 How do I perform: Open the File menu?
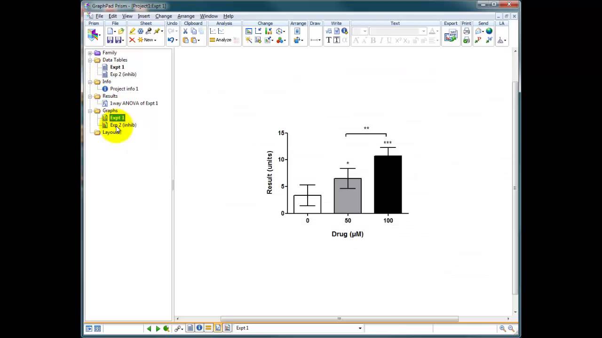(99, 16)
